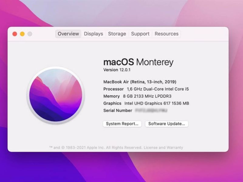
Task: Click the 1983-2021 Apple Inc. copyright text
Action: [x=95, y=147]
